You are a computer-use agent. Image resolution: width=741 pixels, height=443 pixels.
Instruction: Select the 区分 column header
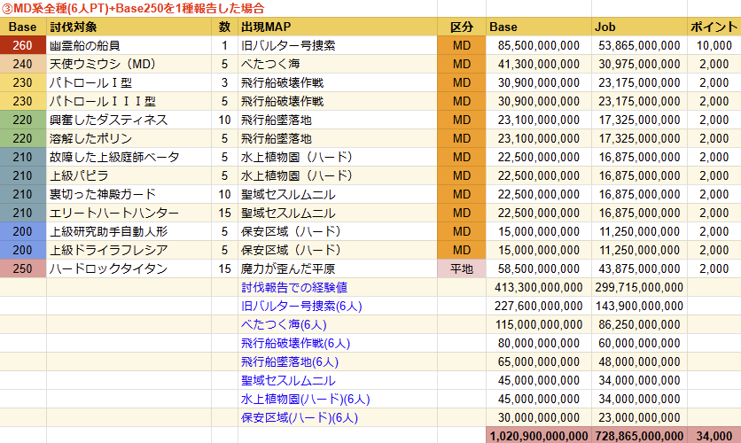[462, 27]
